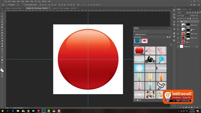201x113 pixels.
Task: Open the Windows Start menu
Action: pos(2,111)
